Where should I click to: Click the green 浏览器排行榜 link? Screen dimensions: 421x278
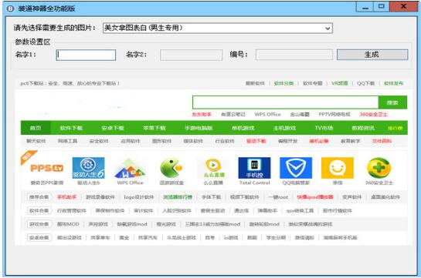tap(178, 197)
